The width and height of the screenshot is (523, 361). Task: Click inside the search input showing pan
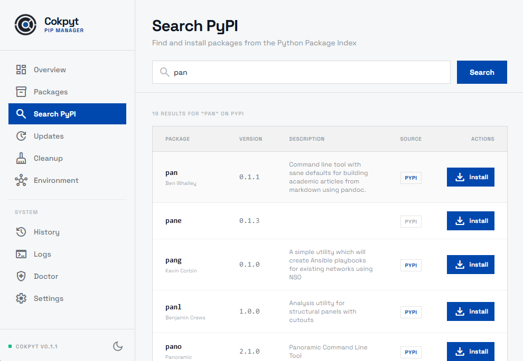(301, 72)
